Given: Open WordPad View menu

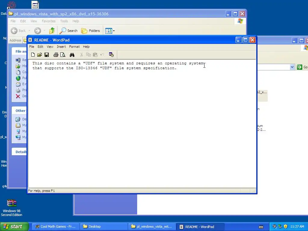Looking at the screenshot, I should tap(50, 47).
